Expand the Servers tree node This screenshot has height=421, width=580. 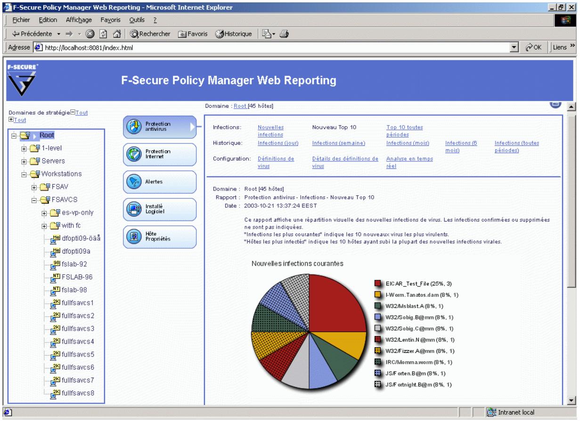click(x=24, y=161)
